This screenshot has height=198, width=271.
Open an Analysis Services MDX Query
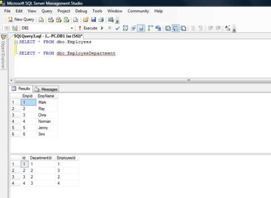[51, 19]
